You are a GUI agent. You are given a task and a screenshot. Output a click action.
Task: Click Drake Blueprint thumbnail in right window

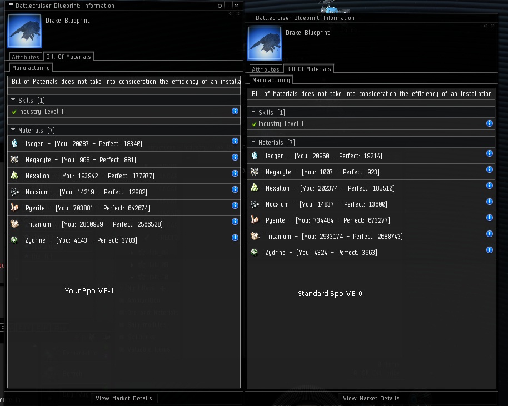[x=265, y=43]
